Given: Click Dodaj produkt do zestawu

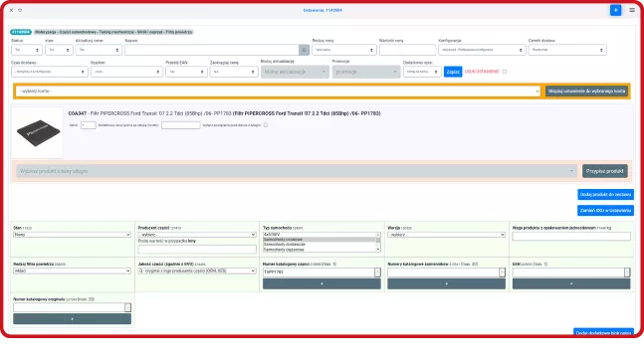Looking at the screenshot, I should (605, 195).
